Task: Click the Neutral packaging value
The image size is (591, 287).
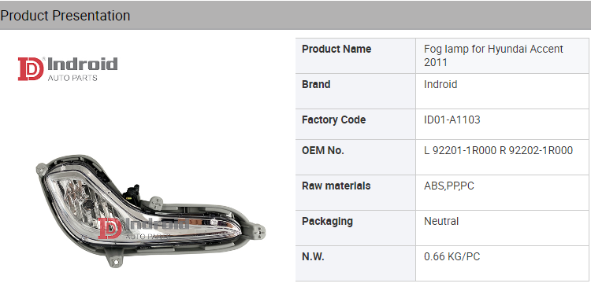Action: 441,221
